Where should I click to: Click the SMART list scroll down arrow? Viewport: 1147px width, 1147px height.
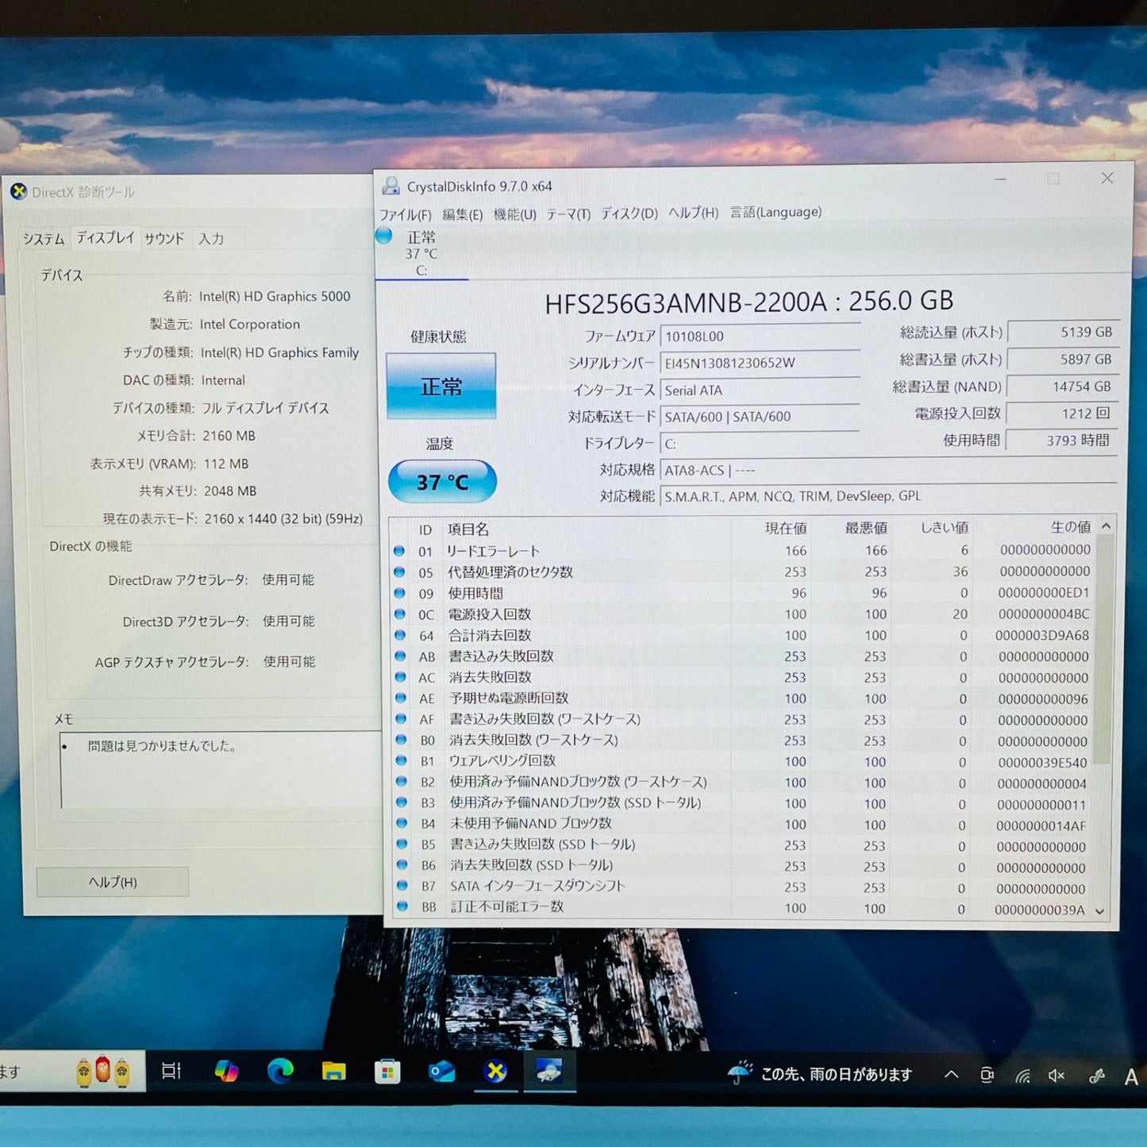[1100, 911]
